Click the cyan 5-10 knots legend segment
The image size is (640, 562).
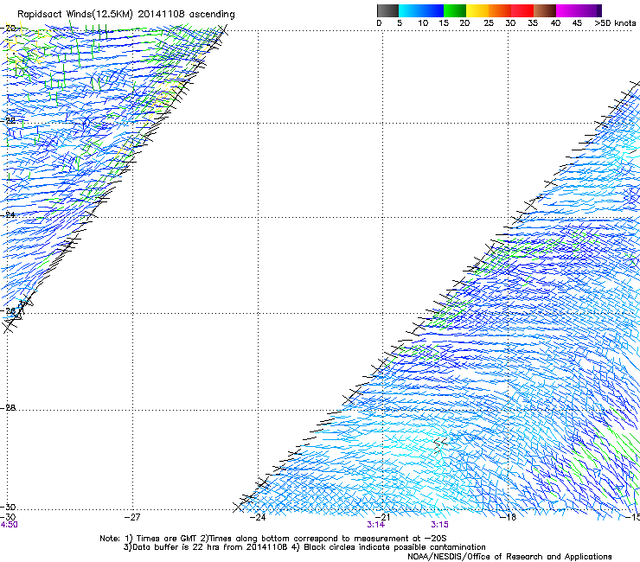point(410,10)
